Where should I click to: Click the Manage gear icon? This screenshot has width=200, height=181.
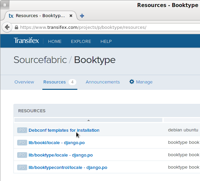pos(132,82)
